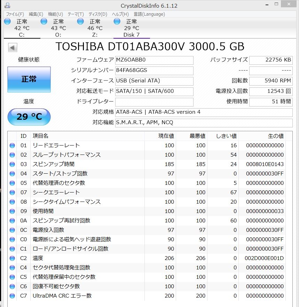Open the ヘルプ(H) menu
299x307 pixels.
coord(120,14)
